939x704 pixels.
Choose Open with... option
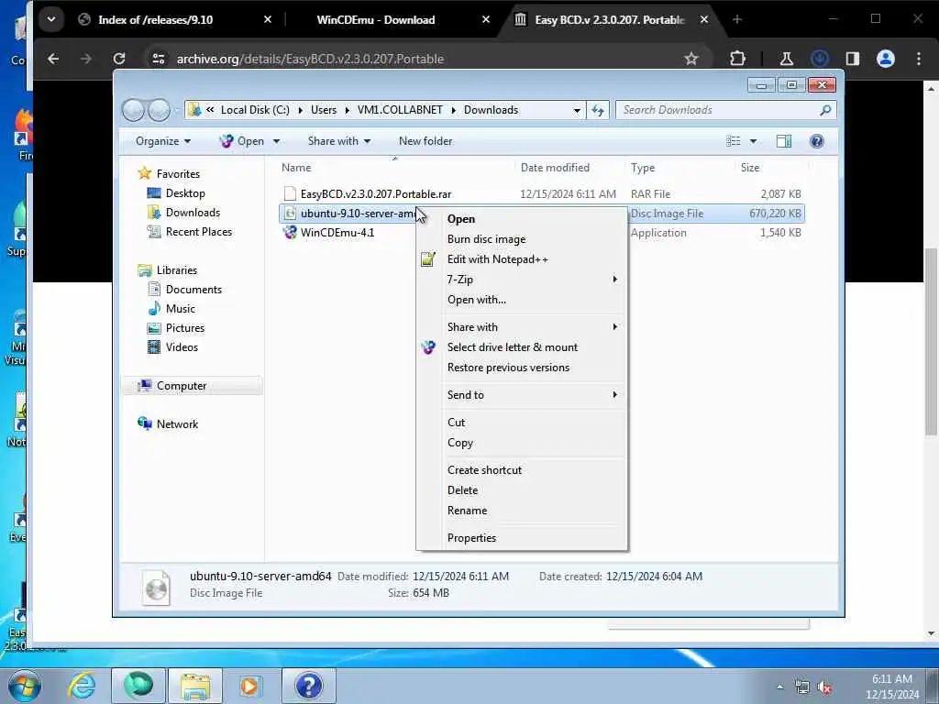[x=476, y=300]
